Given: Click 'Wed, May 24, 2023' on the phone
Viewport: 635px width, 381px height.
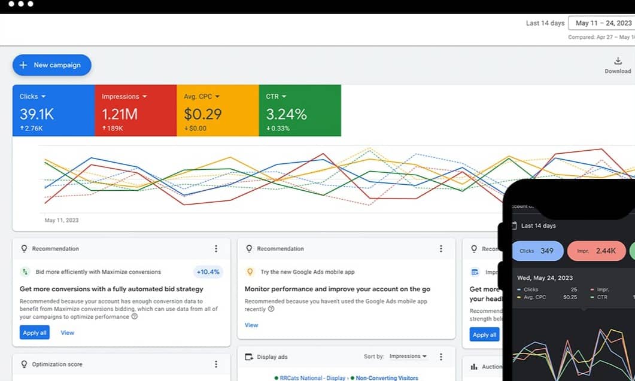Looking at the screenshot, I should [545, 278].
